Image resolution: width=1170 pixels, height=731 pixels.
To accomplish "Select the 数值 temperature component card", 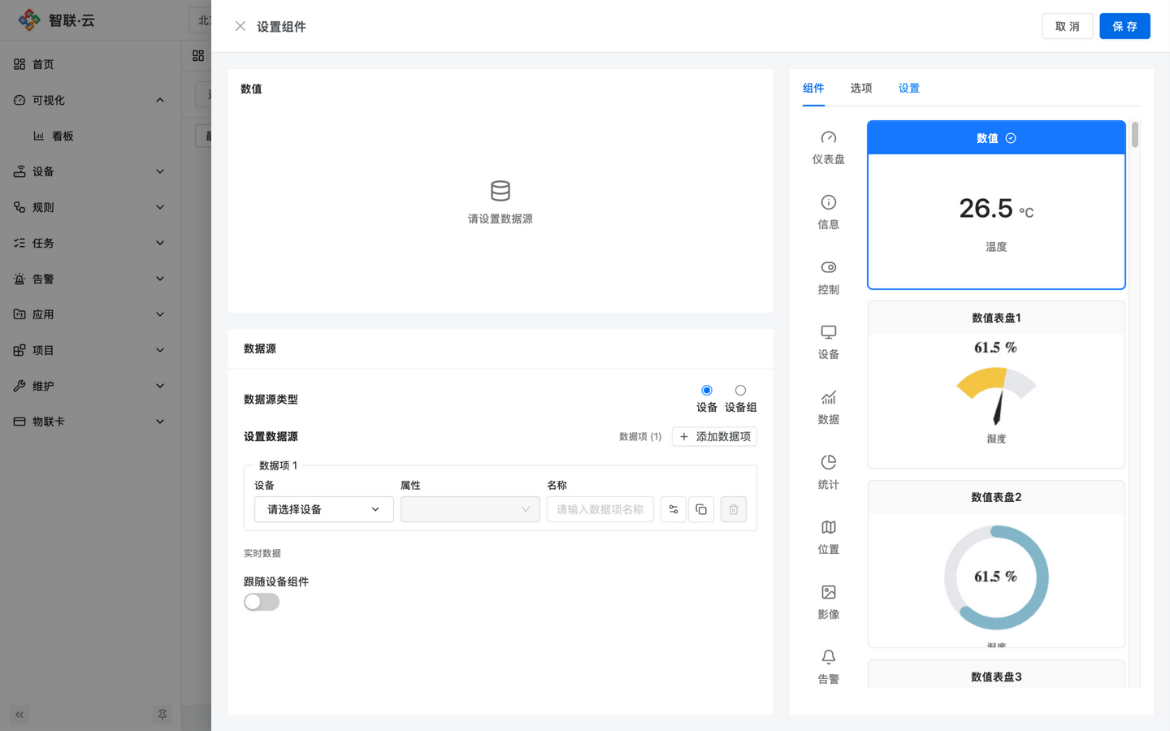I will 996,205.
